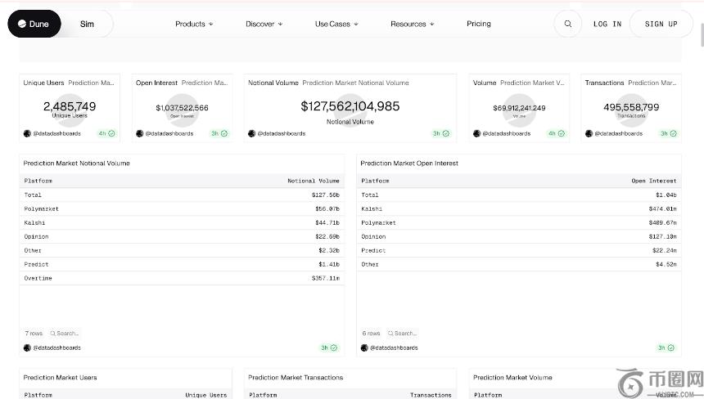
Task: Open the Use Cases menu
Action: (x=336, y=24)
